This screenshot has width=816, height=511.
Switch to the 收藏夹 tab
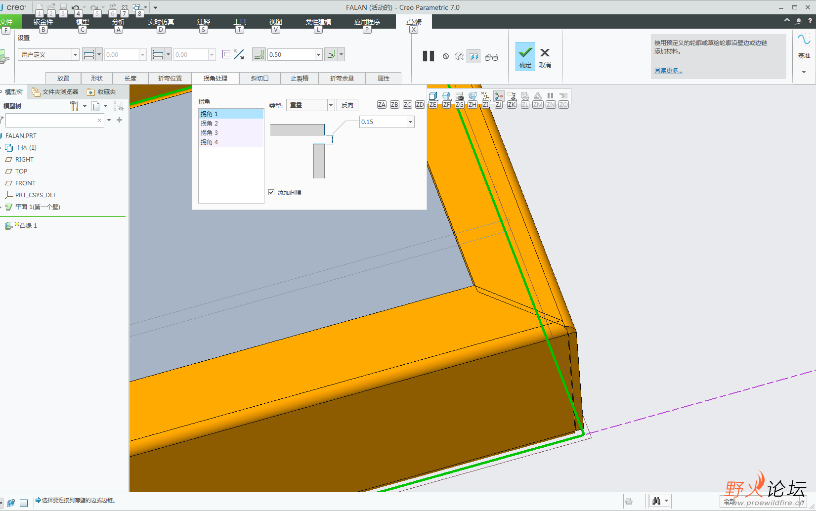click(101, 91)
